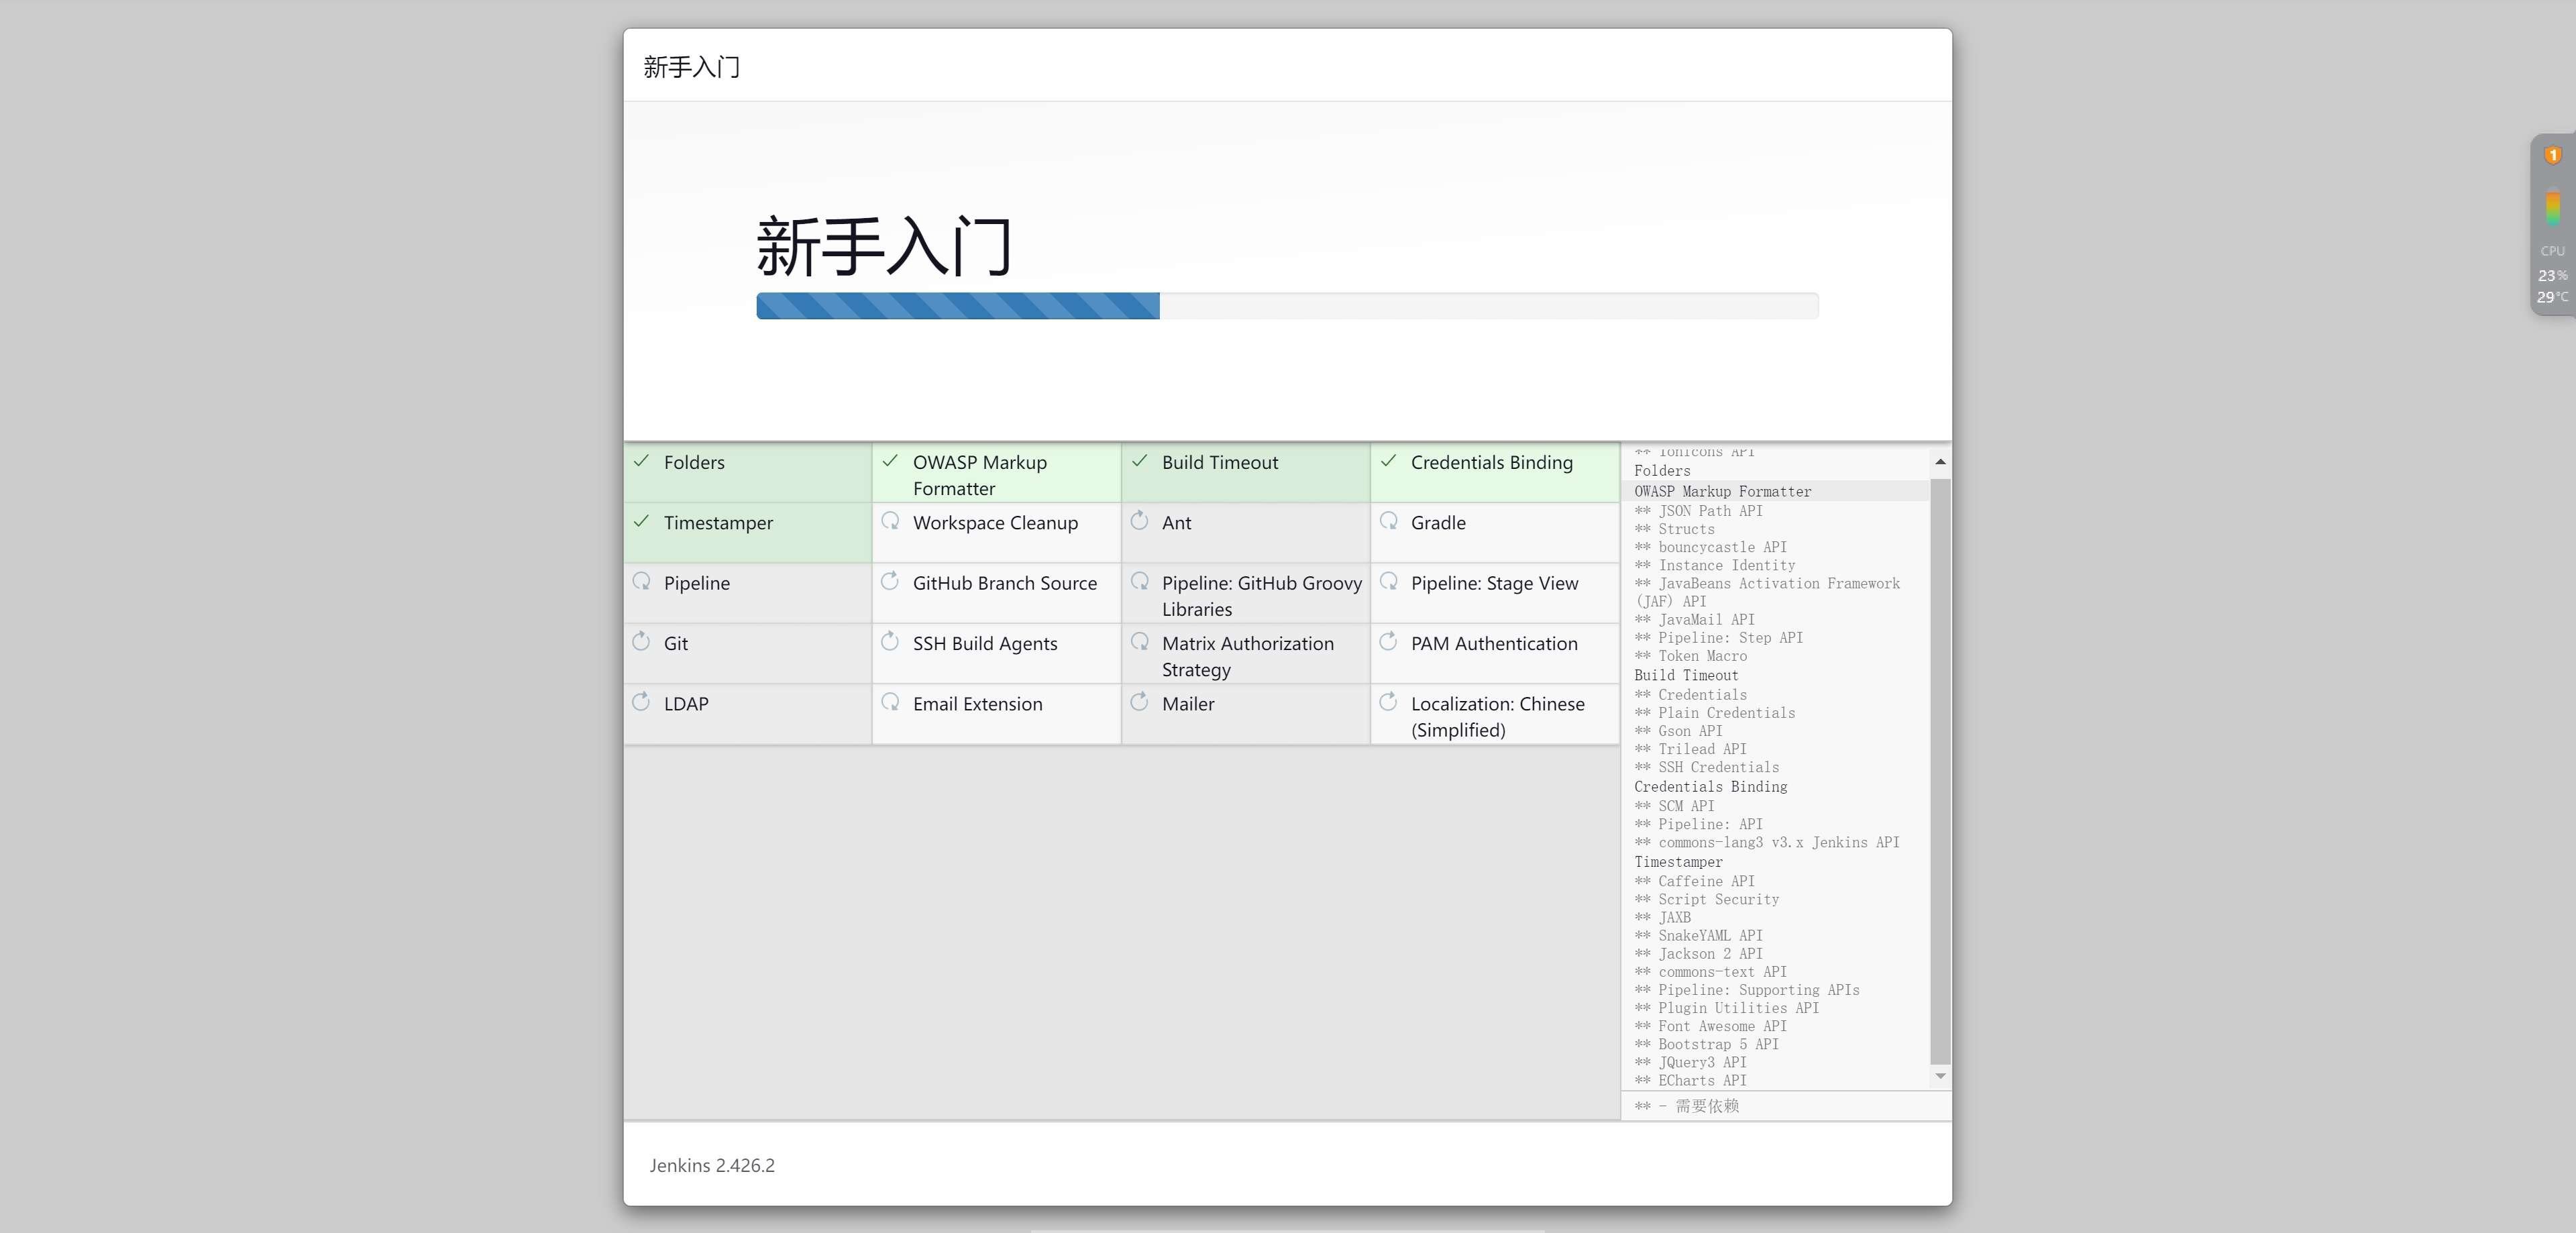Select the Credentials Binding log entry
The image size is (2576, 1233).
pyautogui.click(x=1710, y=787)
